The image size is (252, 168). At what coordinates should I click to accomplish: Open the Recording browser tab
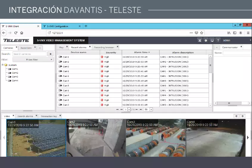104,47
